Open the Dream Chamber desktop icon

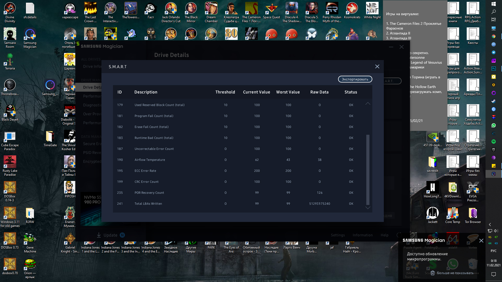(x=211, y=13)
